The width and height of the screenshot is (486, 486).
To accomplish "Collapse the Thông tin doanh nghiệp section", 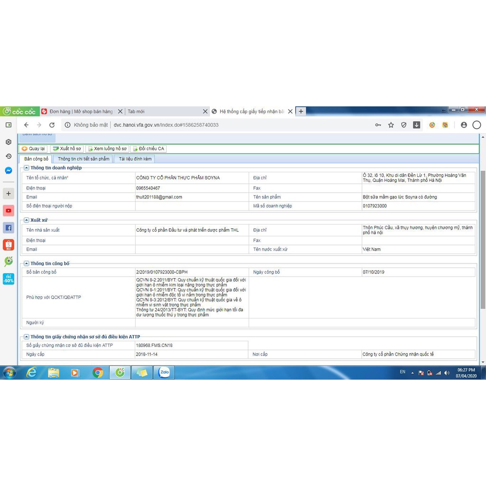I will pyautogui.click(x=27, y=168).
